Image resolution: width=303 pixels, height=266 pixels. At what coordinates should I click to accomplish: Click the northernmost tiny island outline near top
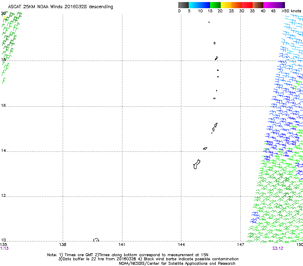209,22
